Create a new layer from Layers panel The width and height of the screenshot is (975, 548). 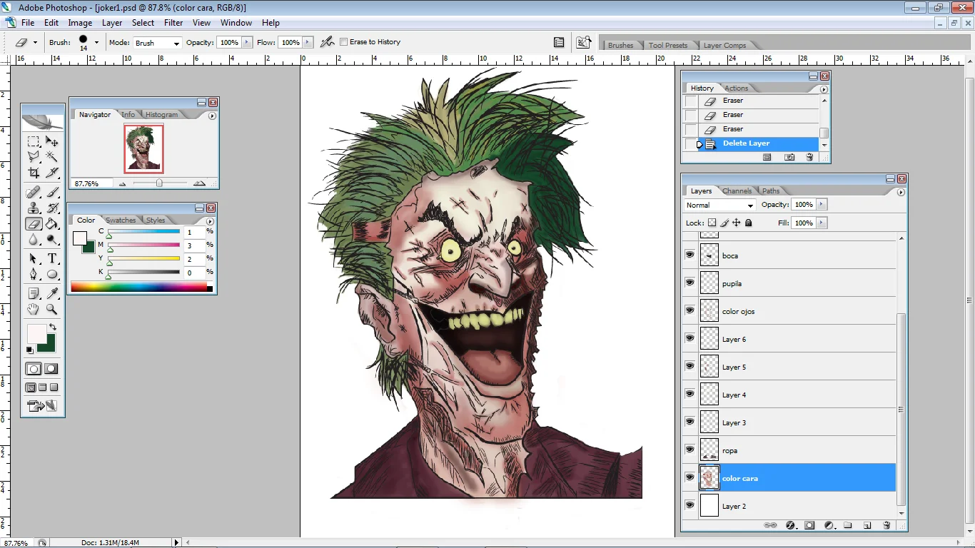867,525
